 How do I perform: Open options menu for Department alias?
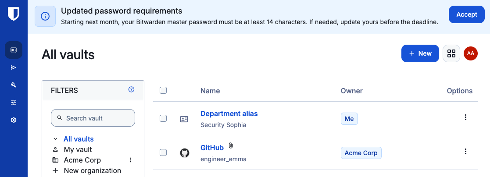tap(465, 117)
